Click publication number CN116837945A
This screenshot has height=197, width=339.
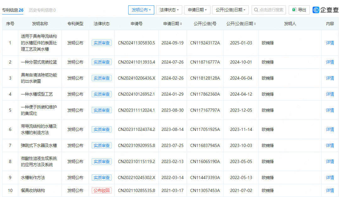(x=205, y=145)
